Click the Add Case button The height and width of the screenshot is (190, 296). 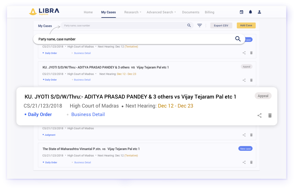246,25
